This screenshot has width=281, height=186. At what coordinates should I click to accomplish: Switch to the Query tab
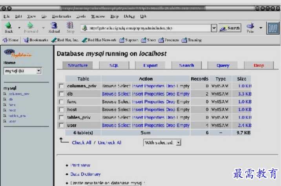click(223, 66)
